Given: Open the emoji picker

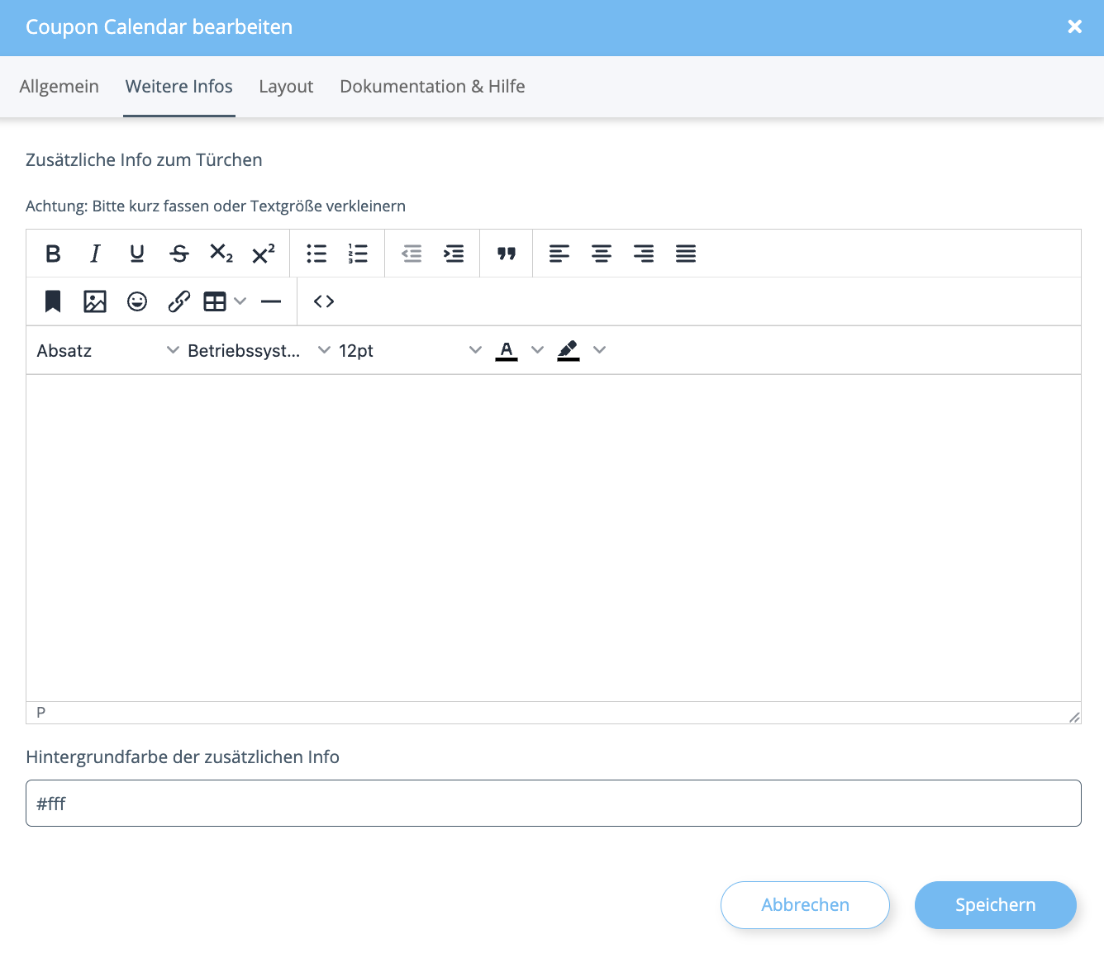Looking at the screenshot, I should [x=137, y=301].
